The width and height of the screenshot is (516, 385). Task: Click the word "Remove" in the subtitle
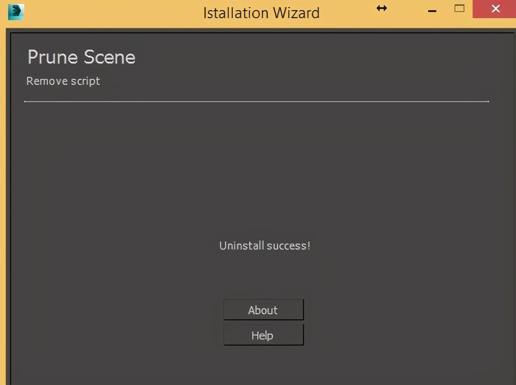46,81
